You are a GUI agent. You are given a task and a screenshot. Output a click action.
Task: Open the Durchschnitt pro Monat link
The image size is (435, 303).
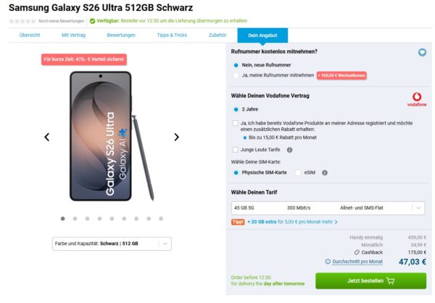(x=358, y=261)
